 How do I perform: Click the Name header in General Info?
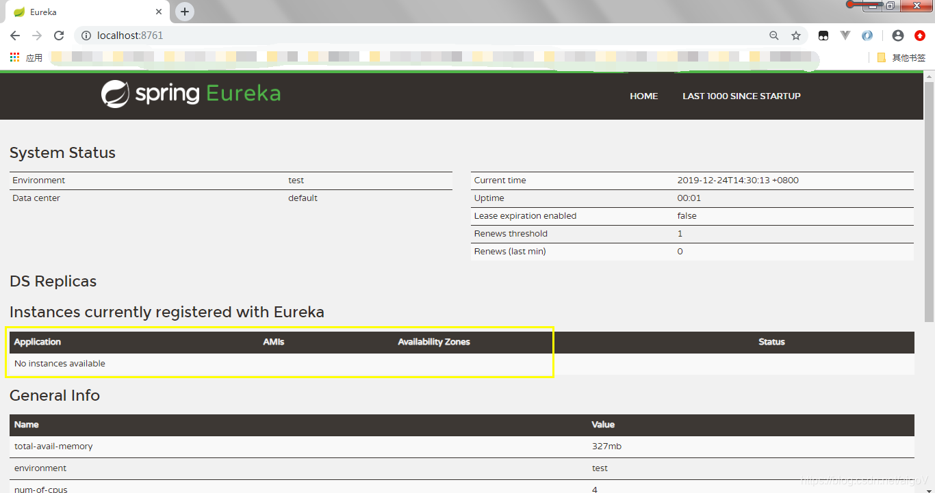tap(27, 425)
